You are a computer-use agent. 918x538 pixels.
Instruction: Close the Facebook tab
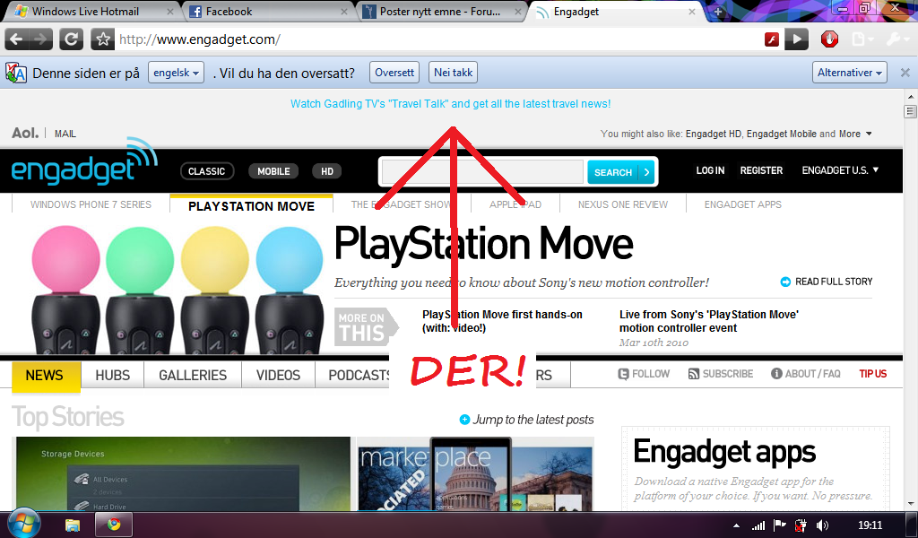(x=344, y=11)
